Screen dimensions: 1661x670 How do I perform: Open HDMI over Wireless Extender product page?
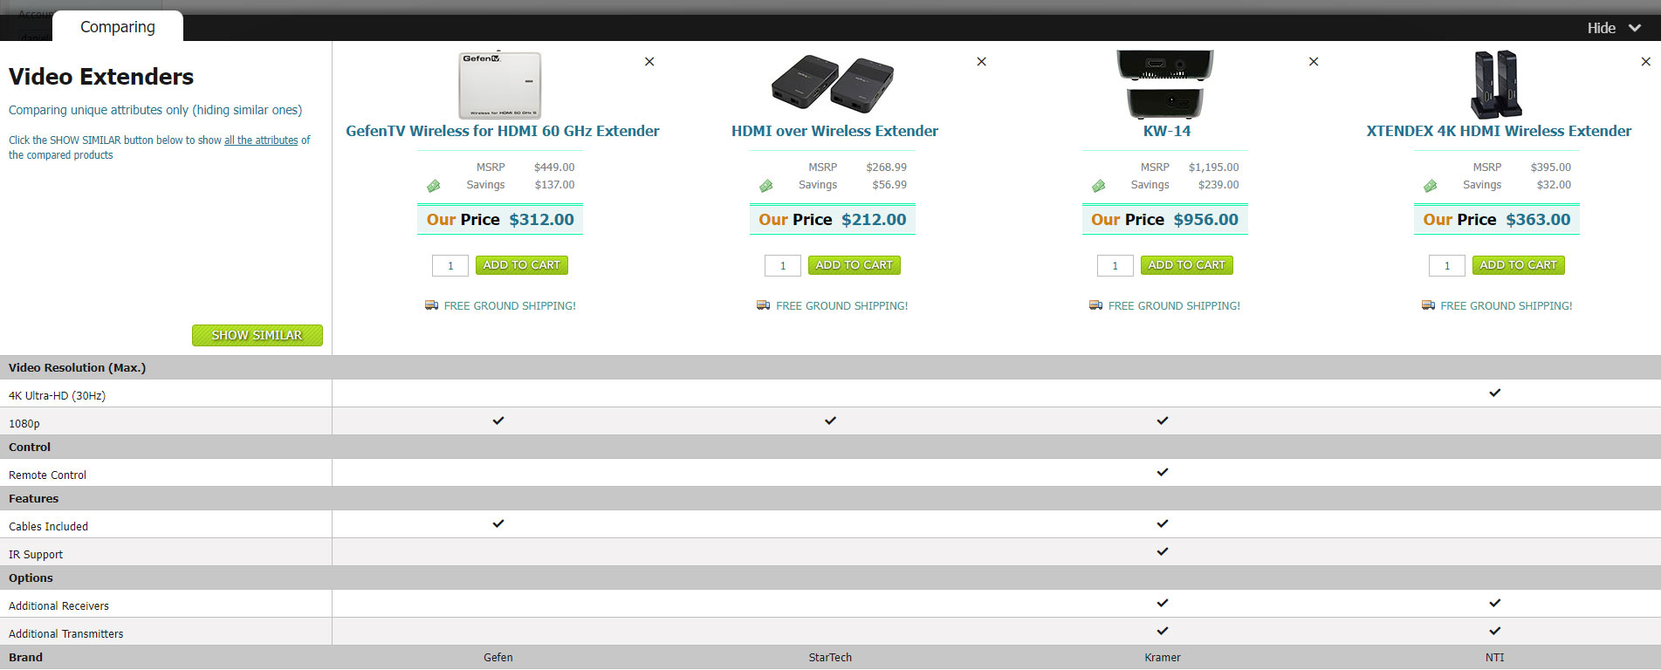point(834,131)
